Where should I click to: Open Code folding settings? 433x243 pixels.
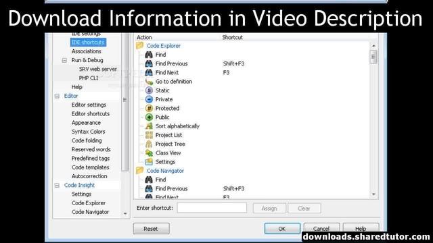click(87, 140)
